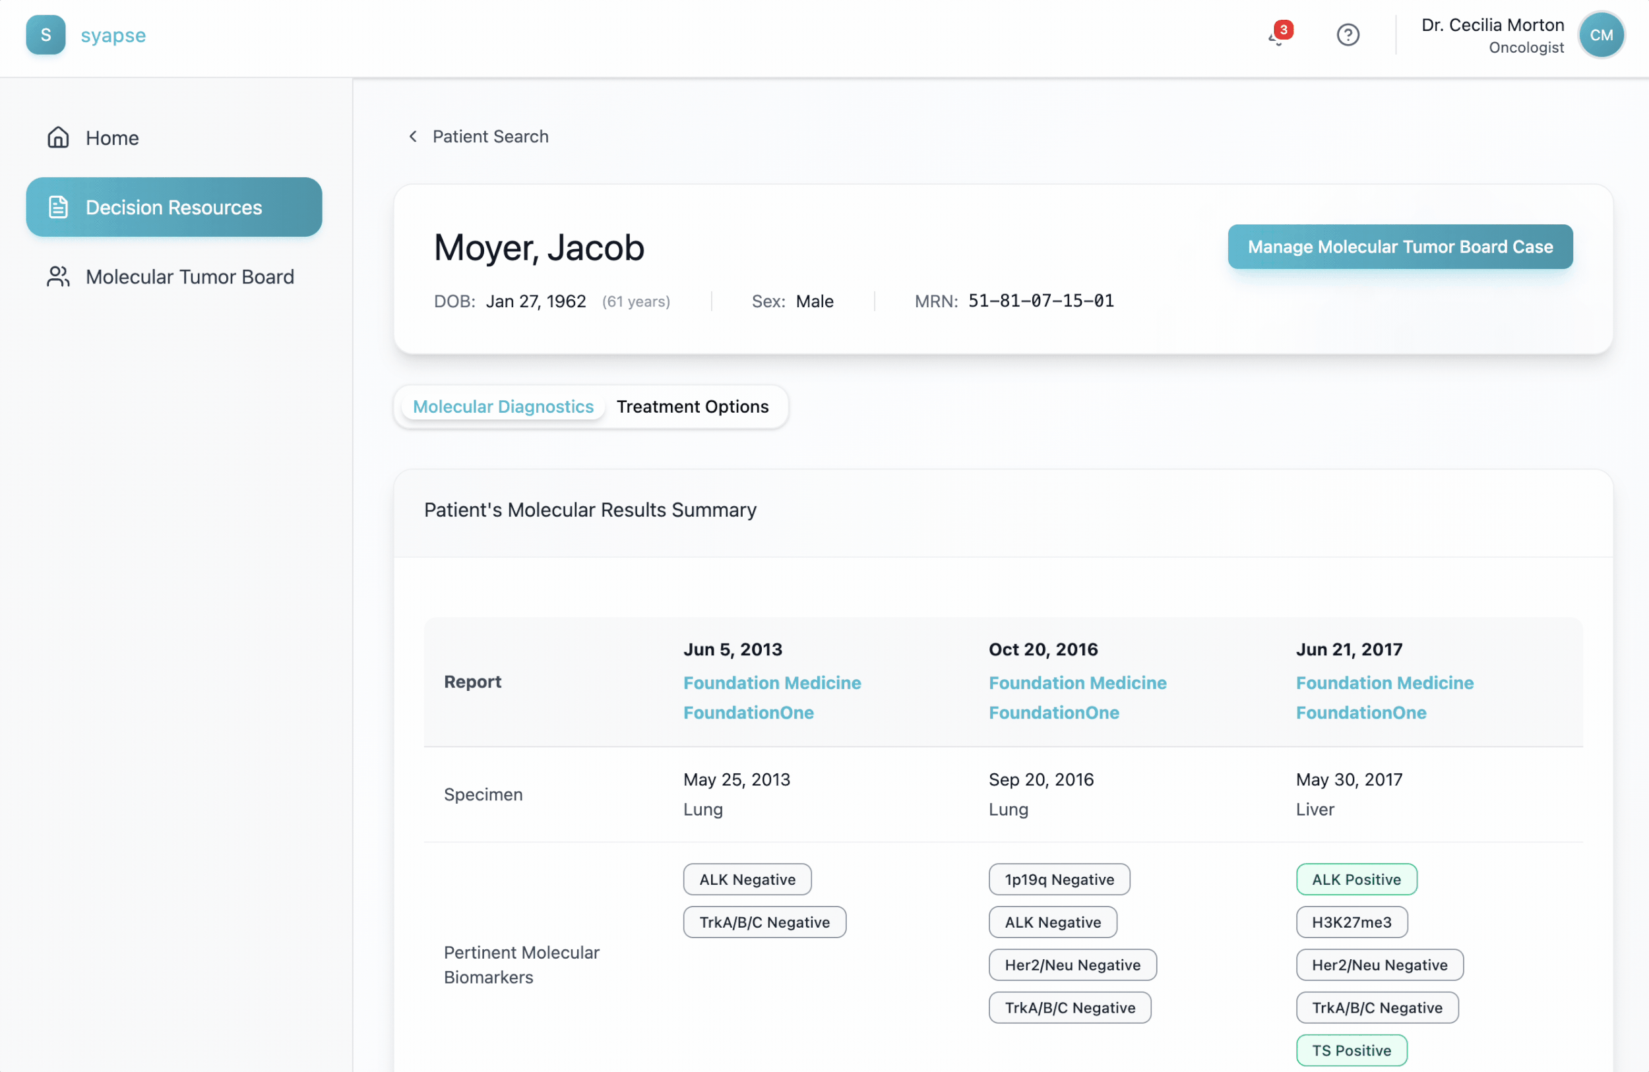Go to Molecular Tumor Board in sidebar
Image resolution: width=1649 pixels, height=1072 pixels.
click(x=190, y=276)
